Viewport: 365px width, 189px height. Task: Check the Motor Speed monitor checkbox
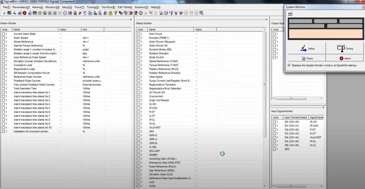point(3,38)
